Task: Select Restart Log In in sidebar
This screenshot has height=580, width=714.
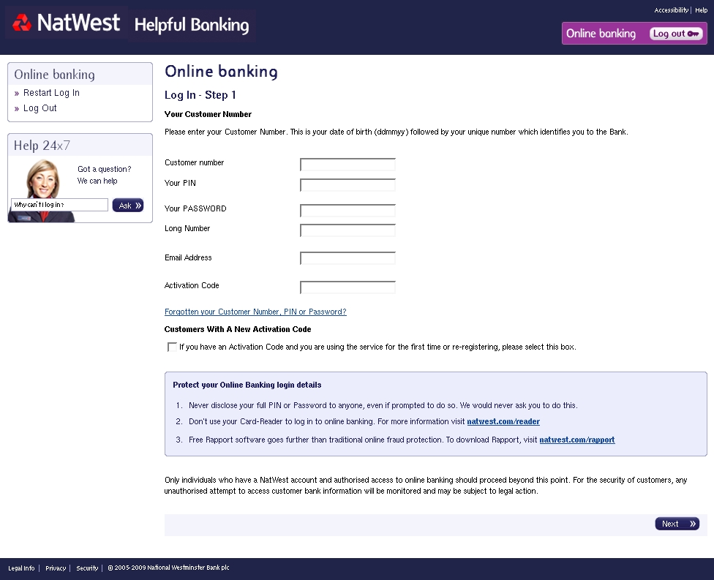Action: coord(51,93)
